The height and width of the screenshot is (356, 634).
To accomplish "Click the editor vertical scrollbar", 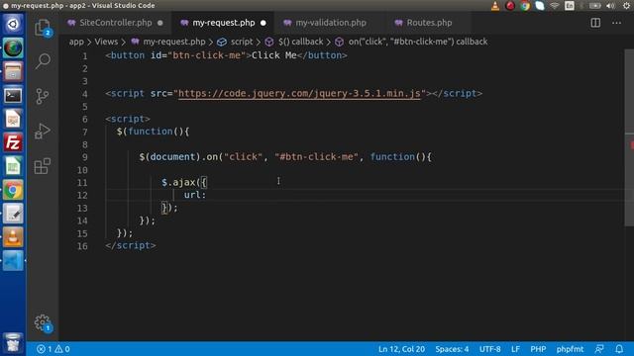I will 629,137.
